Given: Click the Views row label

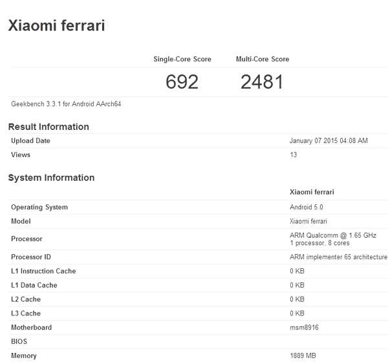Looking at the screenshot, I should tap(21, 155).
